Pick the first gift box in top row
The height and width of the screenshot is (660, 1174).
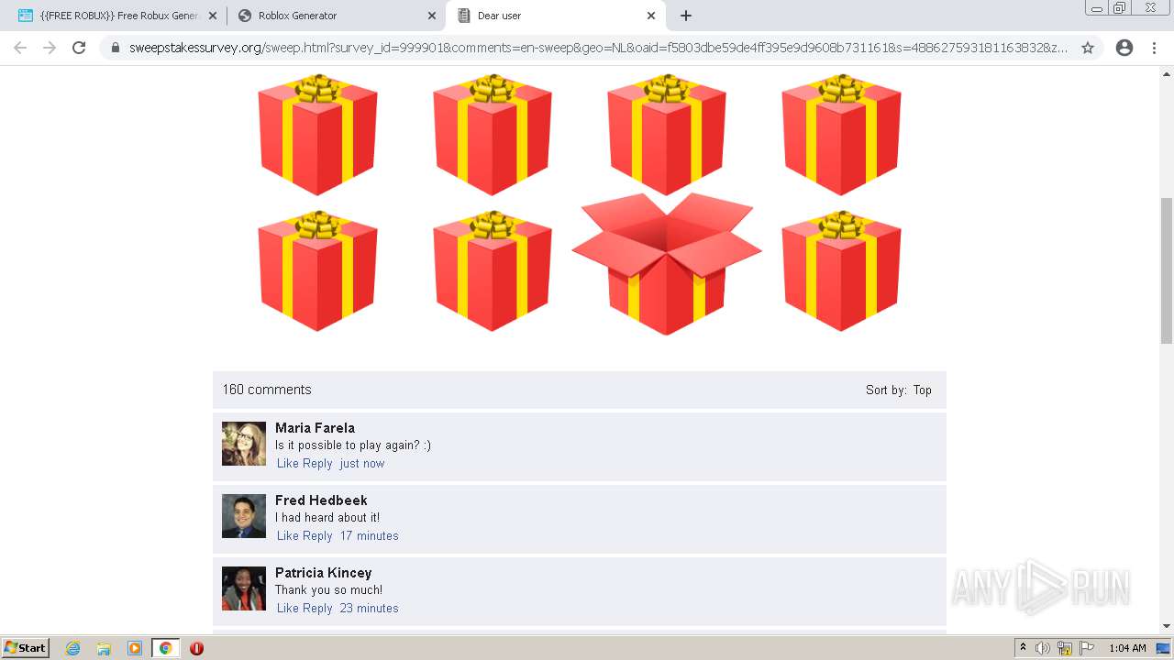coord(317,135)
